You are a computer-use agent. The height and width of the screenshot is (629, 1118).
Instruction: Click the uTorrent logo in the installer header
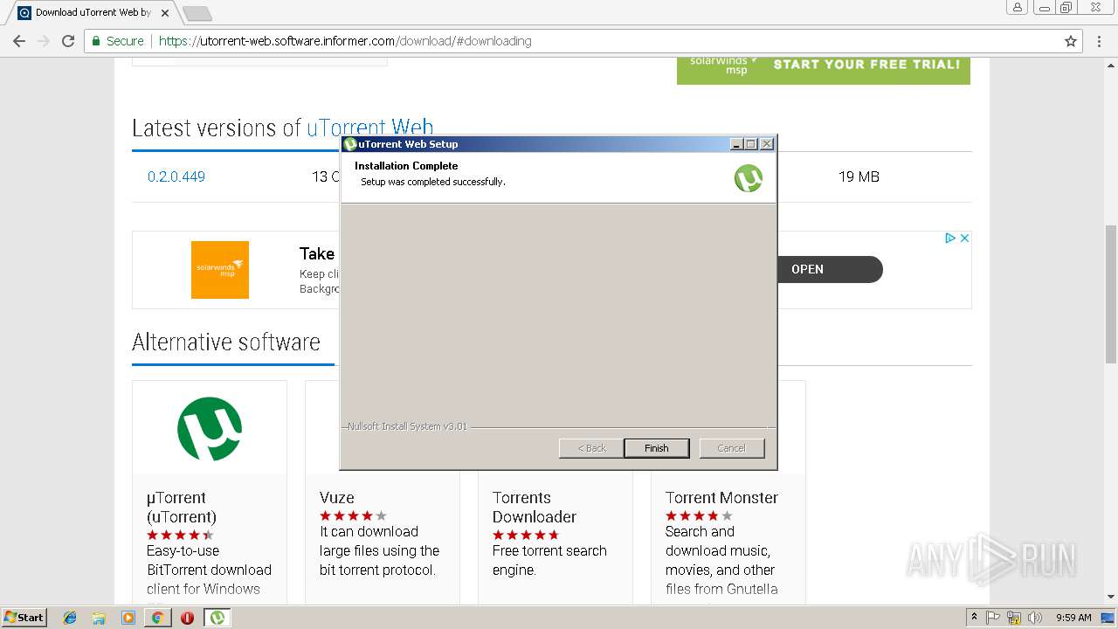pyautogui.click(x=748, y=178)
